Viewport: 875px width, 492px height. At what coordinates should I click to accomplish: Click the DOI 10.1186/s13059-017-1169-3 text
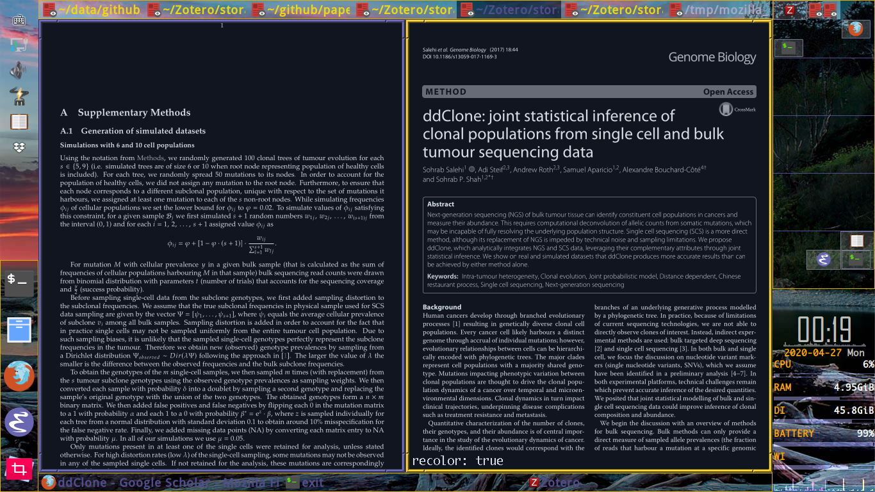460,57
